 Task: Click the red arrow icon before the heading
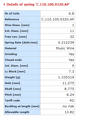click(x=5, y=5)
